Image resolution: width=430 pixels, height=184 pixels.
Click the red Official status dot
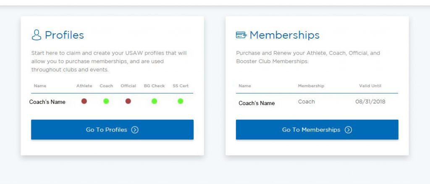click(128, 101)
